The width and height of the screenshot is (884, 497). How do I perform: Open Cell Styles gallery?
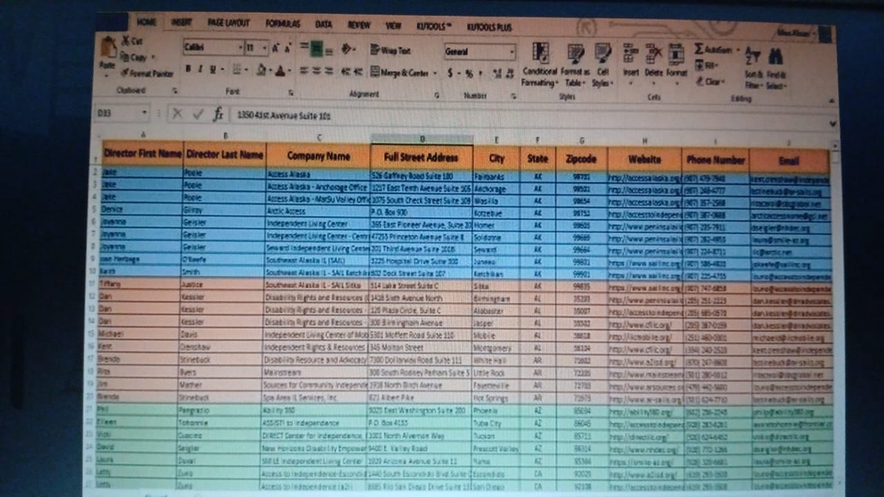pyautogui.click(x=602, y=66)
